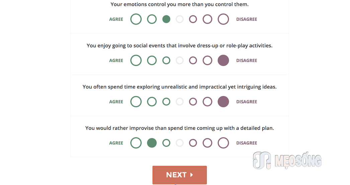Select strongest agree for improvise question

click(x=136, y=143)
